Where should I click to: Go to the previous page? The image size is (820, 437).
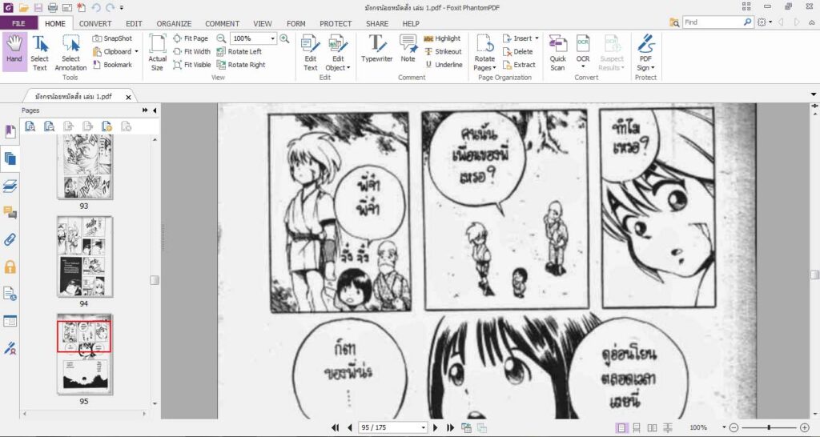point(349,427)
